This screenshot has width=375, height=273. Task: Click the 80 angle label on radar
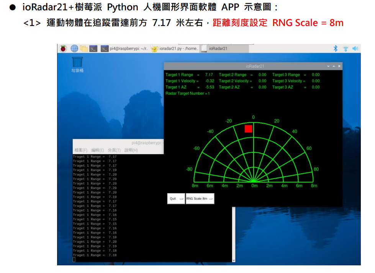[316, 169]
